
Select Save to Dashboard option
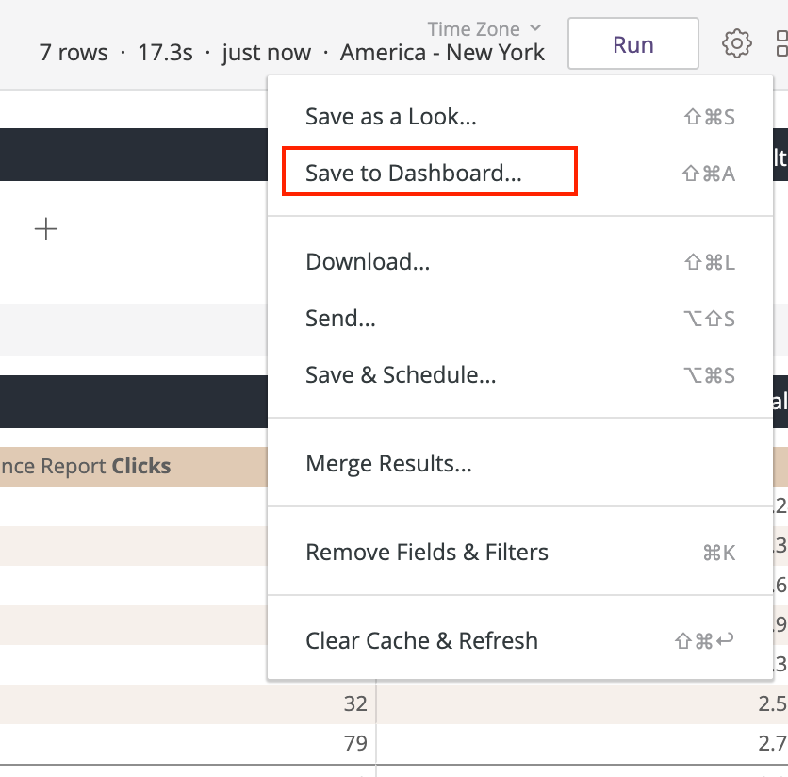point(413,174)
